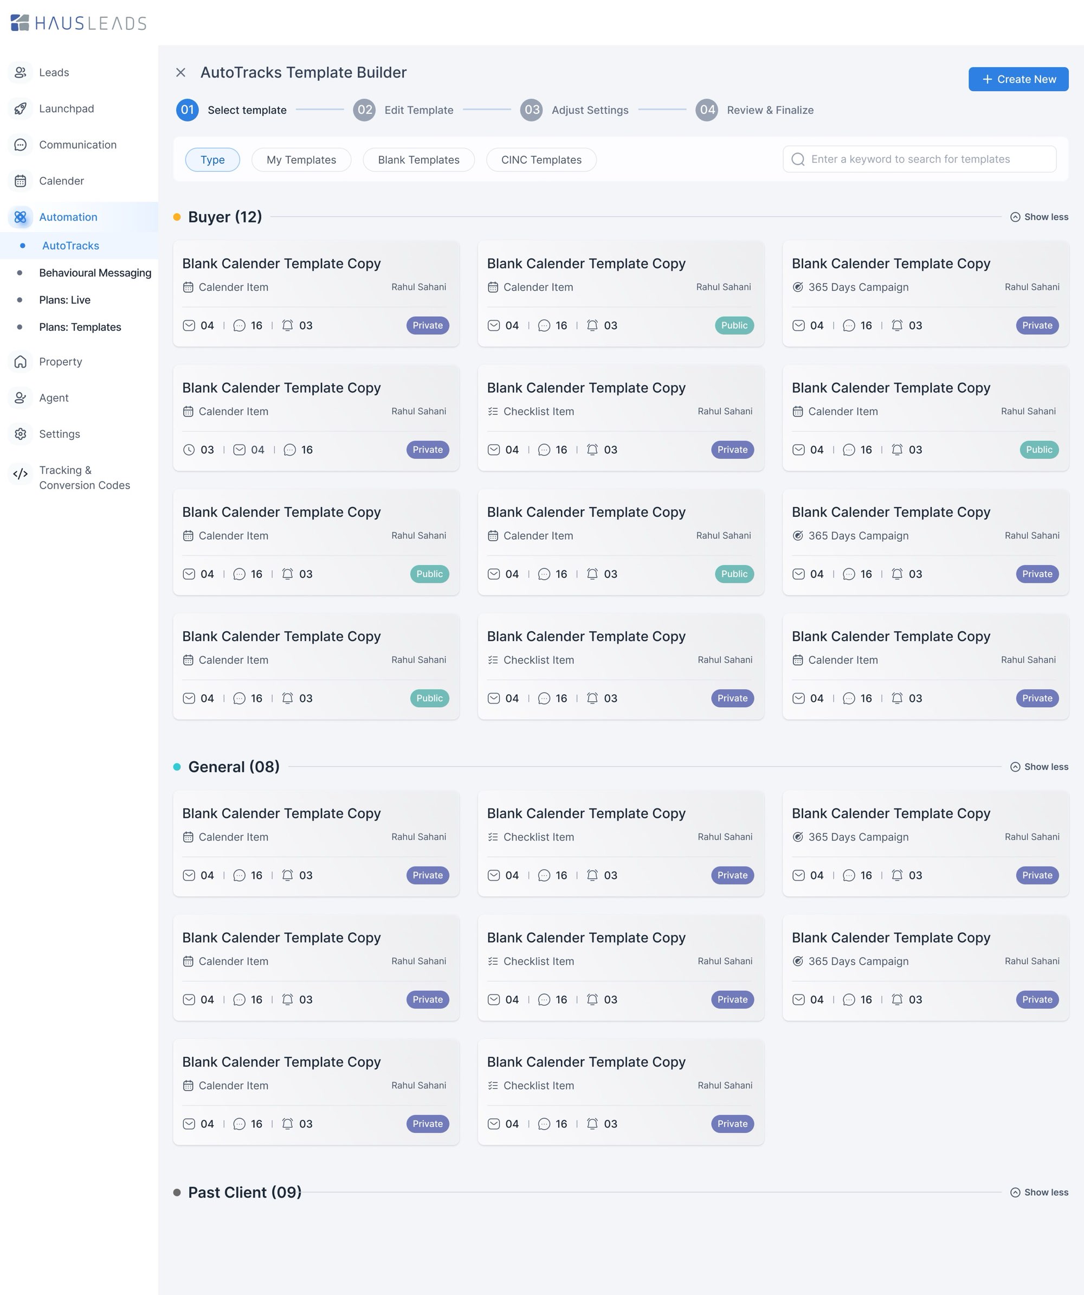Click the Calender sidebar icon

click(x=21, y=181)
